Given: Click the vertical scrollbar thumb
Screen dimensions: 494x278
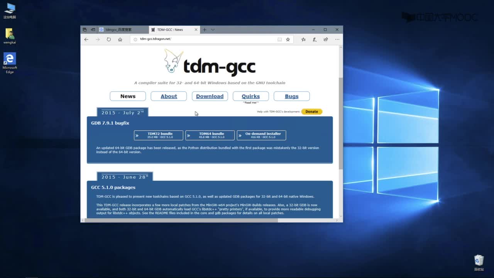Looking at the screenshot, I should pos(340,123).
